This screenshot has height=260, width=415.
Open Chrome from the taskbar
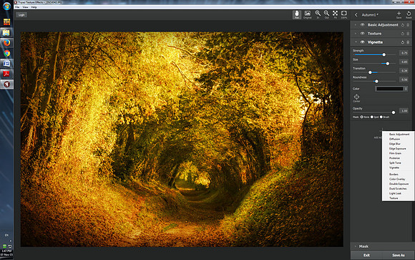point(7,53)
